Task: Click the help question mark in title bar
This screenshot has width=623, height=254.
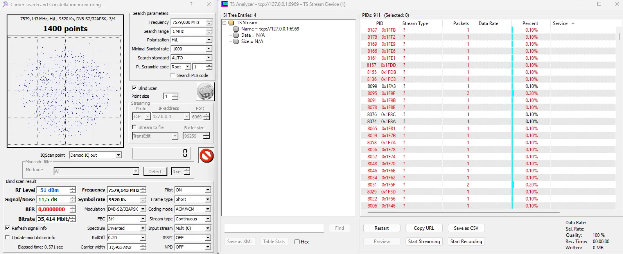Action: click(191, 4)
